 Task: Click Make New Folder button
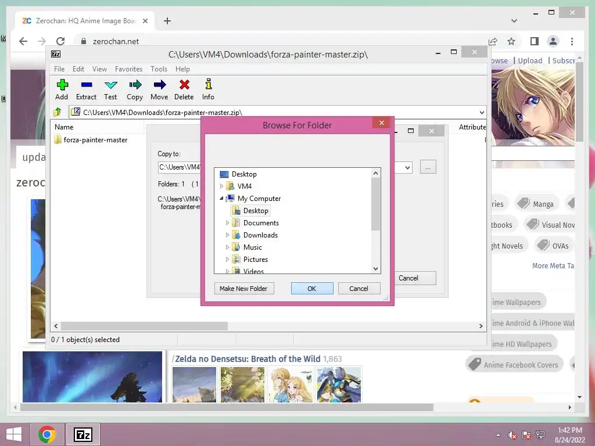[243, 289]
